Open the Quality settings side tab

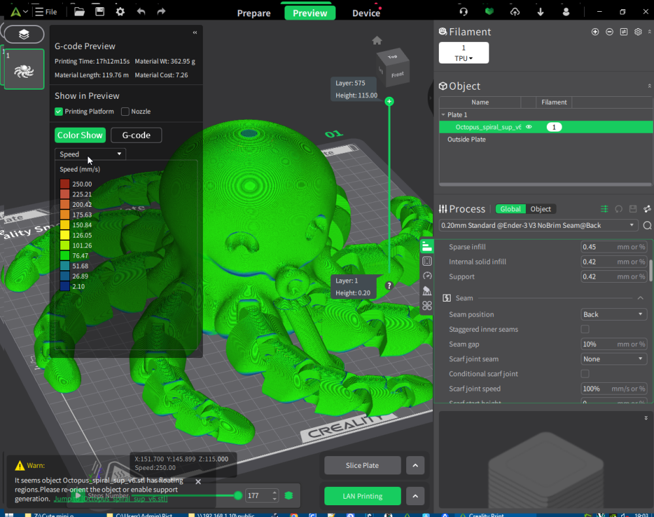pyautogui.click(x=426, y=246)
